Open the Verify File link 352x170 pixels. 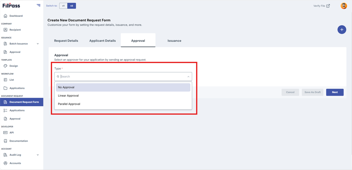pyautogui.click(x=321, y=6)
